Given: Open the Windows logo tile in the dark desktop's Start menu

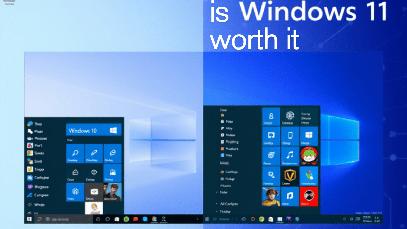Looking at the screenshot, I should [309, 136].
